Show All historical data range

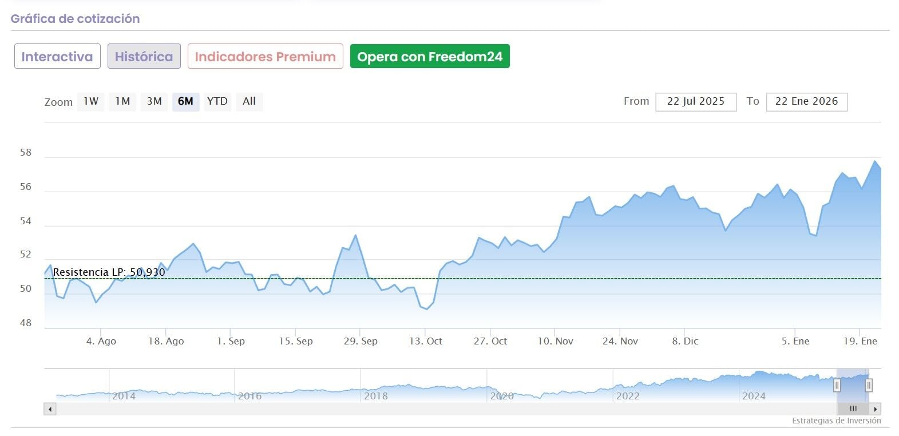tap(249, 102)
